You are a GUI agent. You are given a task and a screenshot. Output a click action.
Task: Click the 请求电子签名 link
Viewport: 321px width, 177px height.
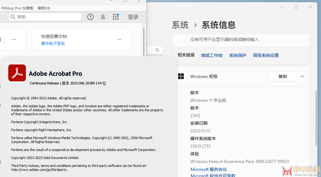(53, 43)
